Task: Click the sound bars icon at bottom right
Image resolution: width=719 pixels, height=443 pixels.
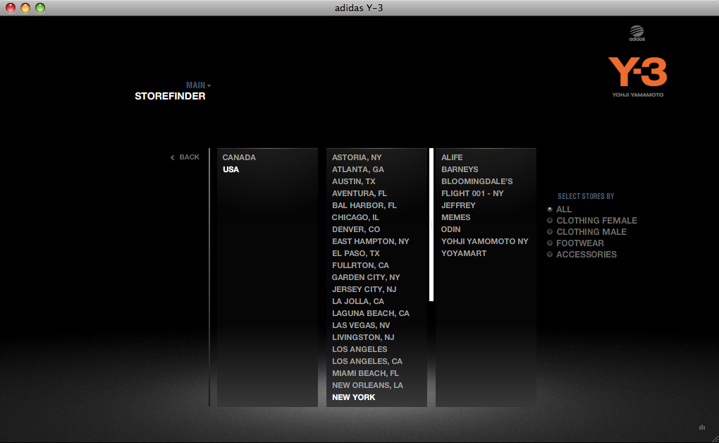Action: pos(702,427)
